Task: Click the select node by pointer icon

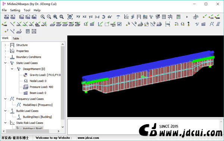Action: [128, 24]
